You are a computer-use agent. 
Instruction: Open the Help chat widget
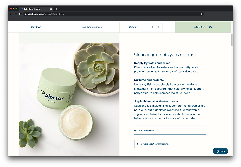click(x=220, y=151)
